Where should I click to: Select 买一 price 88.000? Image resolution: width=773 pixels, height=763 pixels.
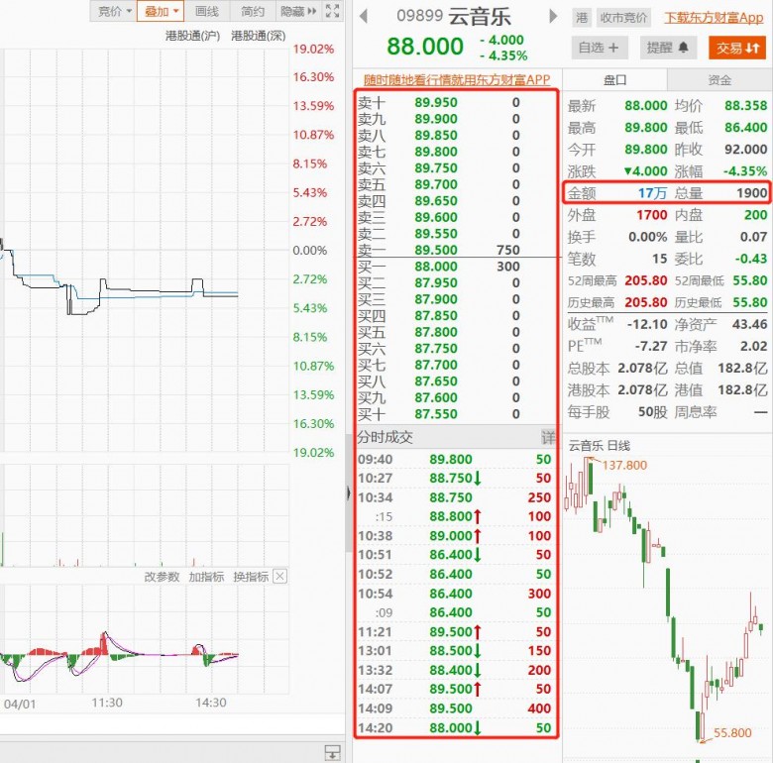[436, 267]
